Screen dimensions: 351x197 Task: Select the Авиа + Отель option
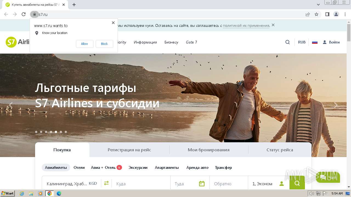coord(106,167)
